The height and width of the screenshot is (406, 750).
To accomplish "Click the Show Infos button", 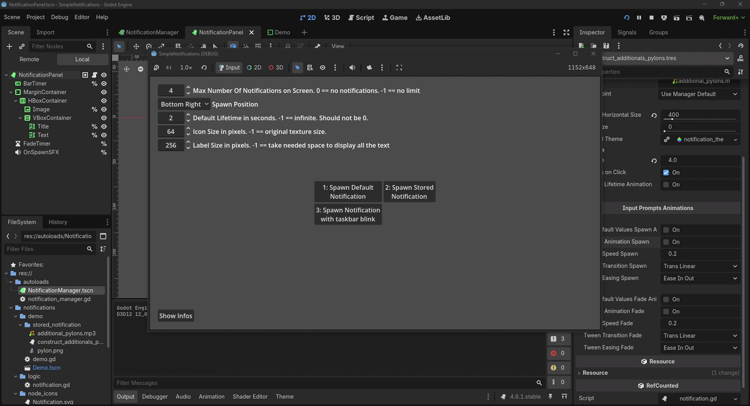I will [x=176, y=316].
